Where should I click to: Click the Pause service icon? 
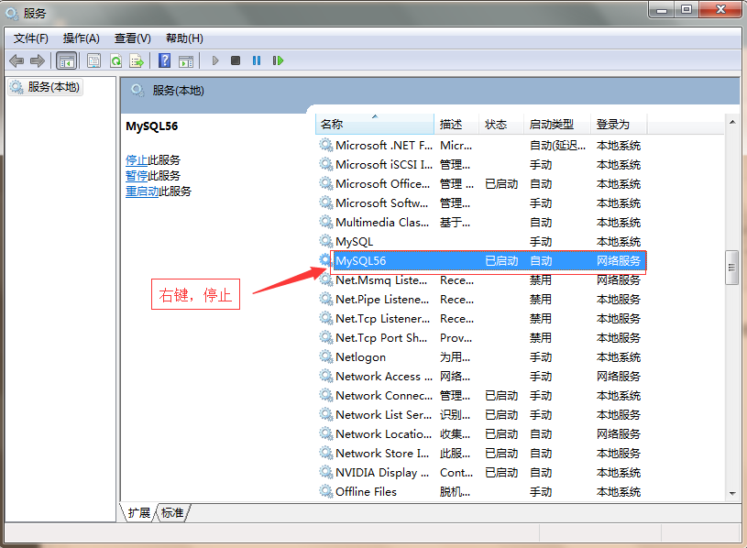coord(257,60)
